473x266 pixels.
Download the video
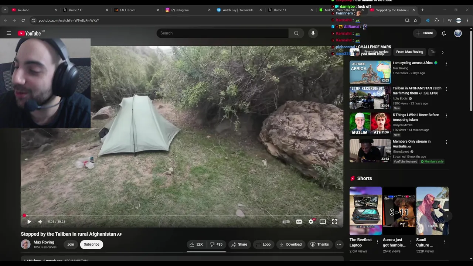coord(290,245)
